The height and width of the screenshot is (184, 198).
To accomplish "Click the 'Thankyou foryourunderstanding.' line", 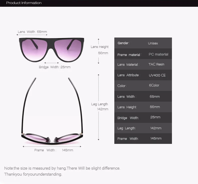I will [x=33, y=174].
